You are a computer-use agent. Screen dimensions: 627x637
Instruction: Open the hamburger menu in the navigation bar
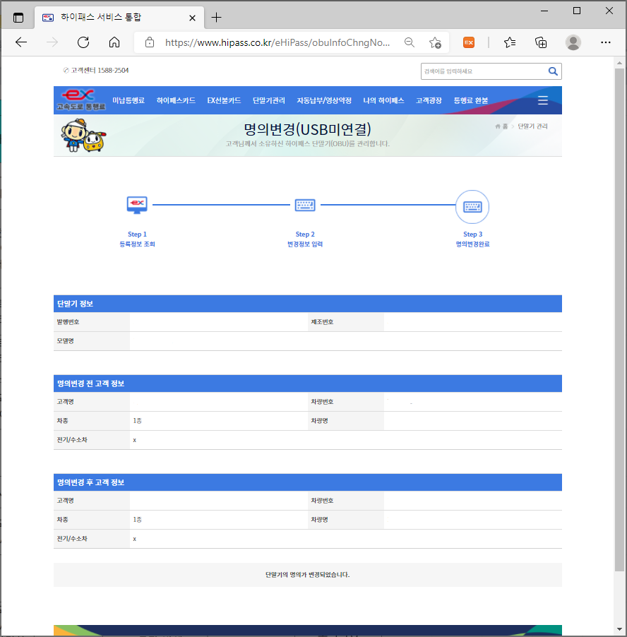[543, 100]
